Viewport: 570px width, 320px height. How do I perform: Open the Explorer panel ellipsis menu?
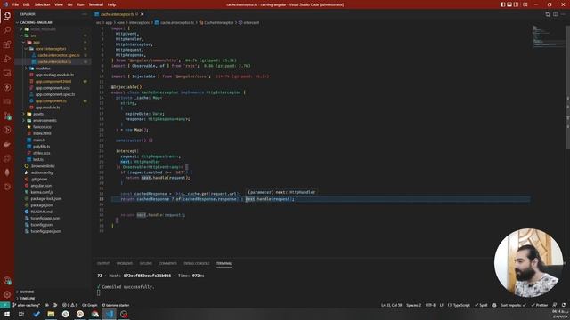pos(85,14)
